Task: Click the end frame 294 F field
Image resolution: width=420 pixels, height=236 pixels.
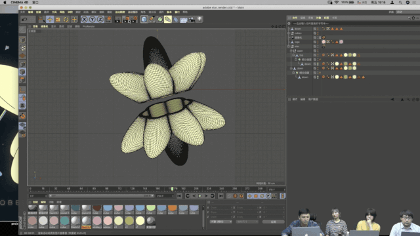Action: [165, 196]
